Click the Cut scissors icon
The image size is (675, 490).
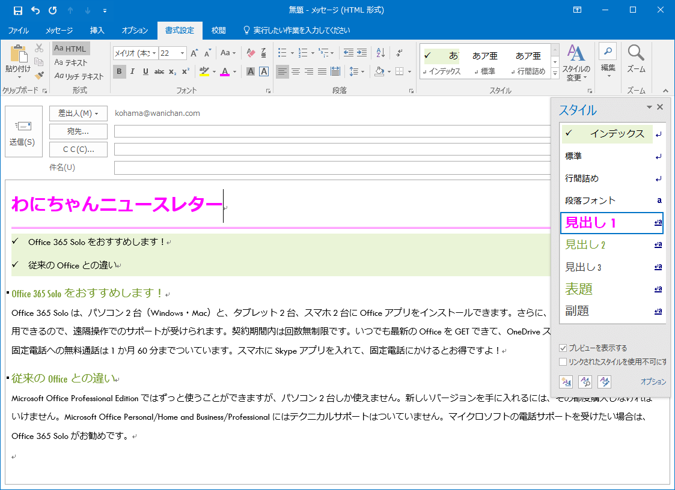39,48
